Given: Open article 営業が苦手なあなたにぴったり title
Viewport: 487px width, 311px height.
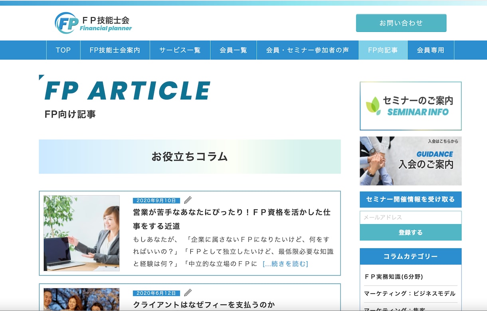Looking at the screenshot, I should [x=232, y=219].
